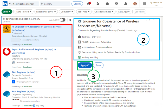This screenshot has height=109, width=163.
Task: Click the Apply button
Action: (85, 65)
